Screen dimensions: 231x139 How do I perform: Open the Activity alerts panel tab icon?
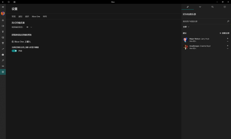pyautogui.click(x=225, y=7)
